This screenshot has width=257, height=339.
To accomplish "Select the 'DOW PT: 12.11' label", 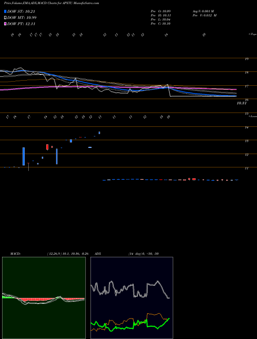I will click(21, 24).
